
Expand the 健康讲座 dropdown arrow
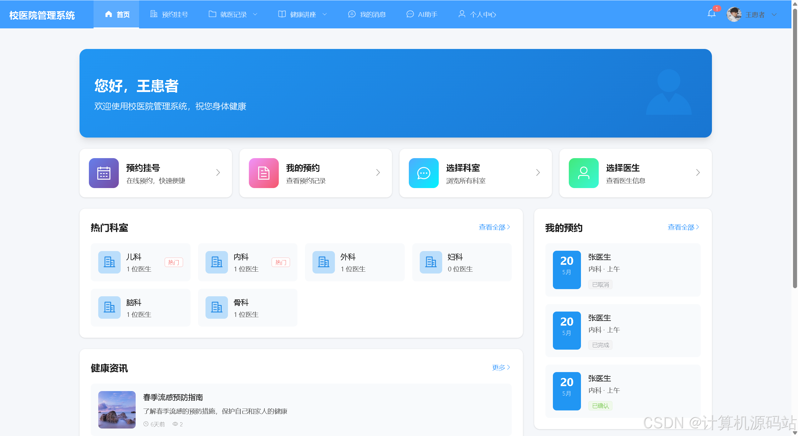[325, 14]
